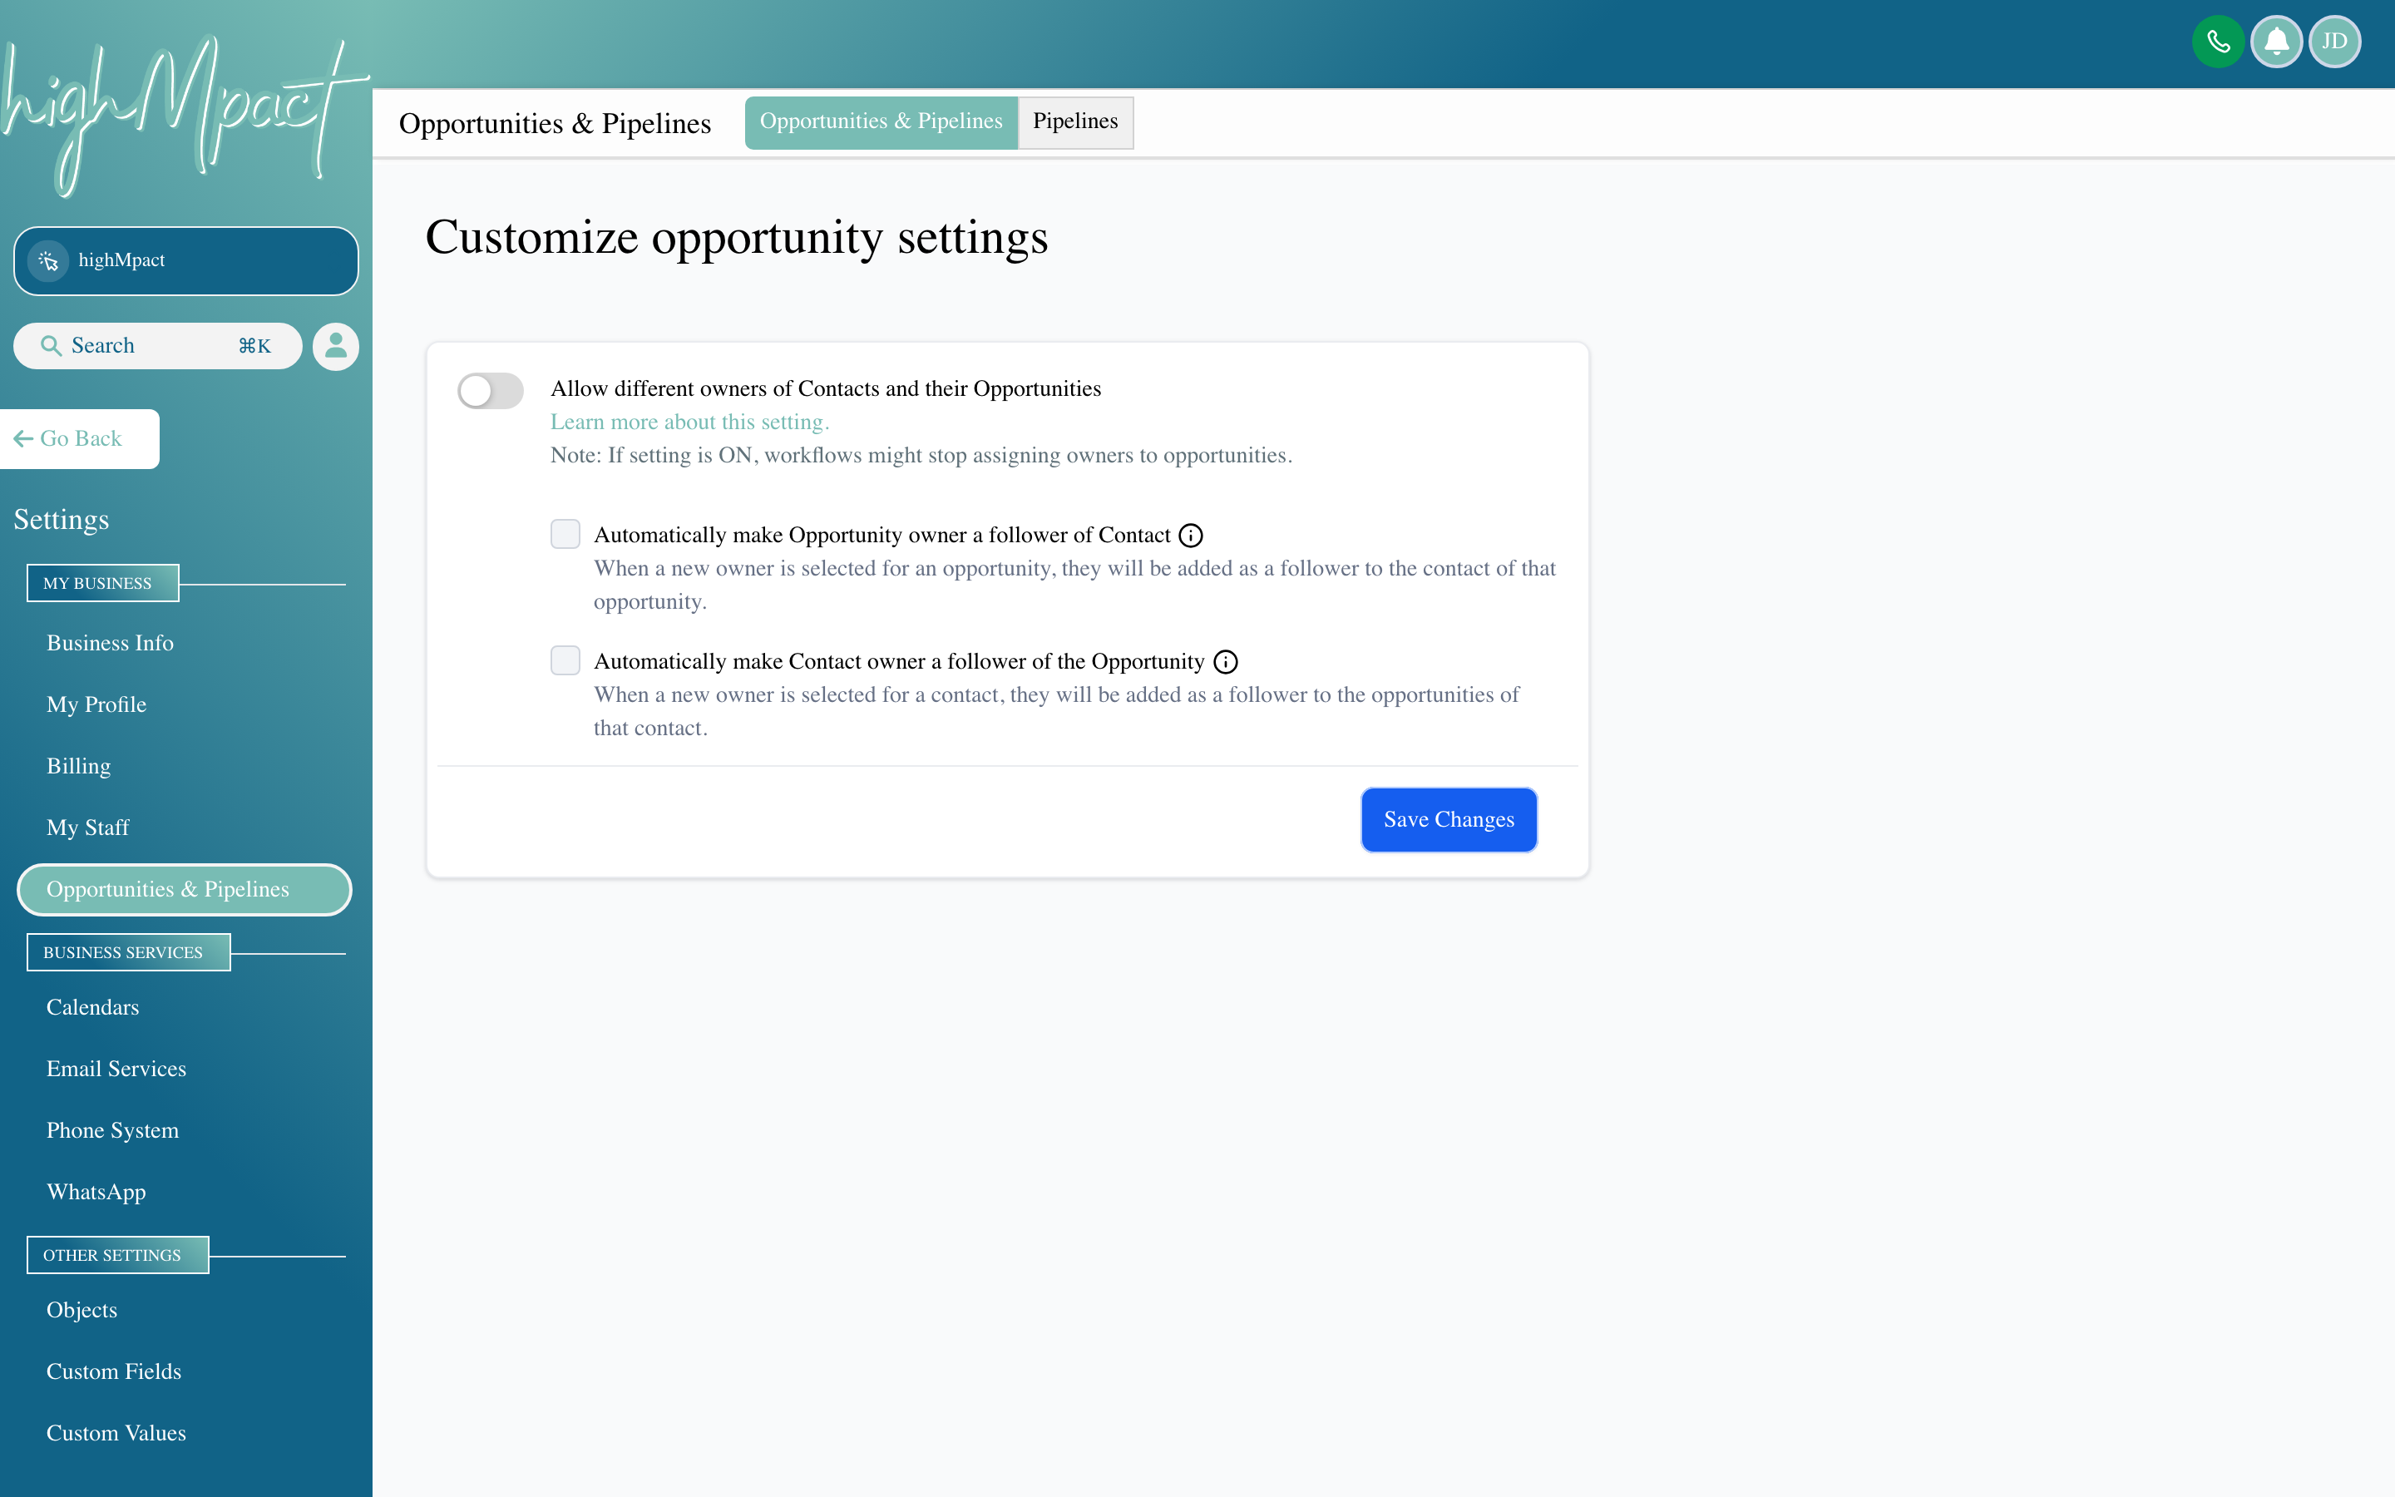Toggle Allow different owners of Contacts switch
2395x1497 pixels.
pos(490,390)
